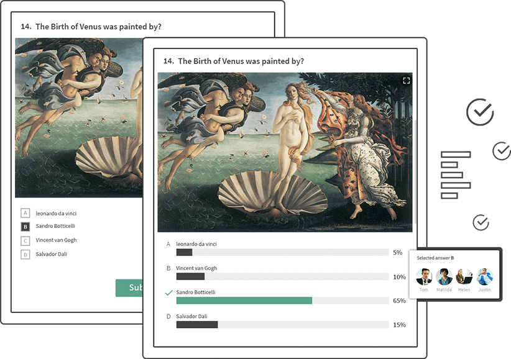Image resolution: width=511 pixels, height=359 pixels.
Task: Click the large checkmark circle icon
Action: (480, 112)
